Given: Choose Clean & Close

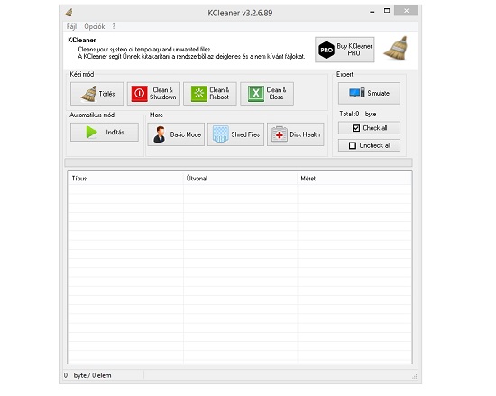Looking at the screenshot, I should [267, 94].
